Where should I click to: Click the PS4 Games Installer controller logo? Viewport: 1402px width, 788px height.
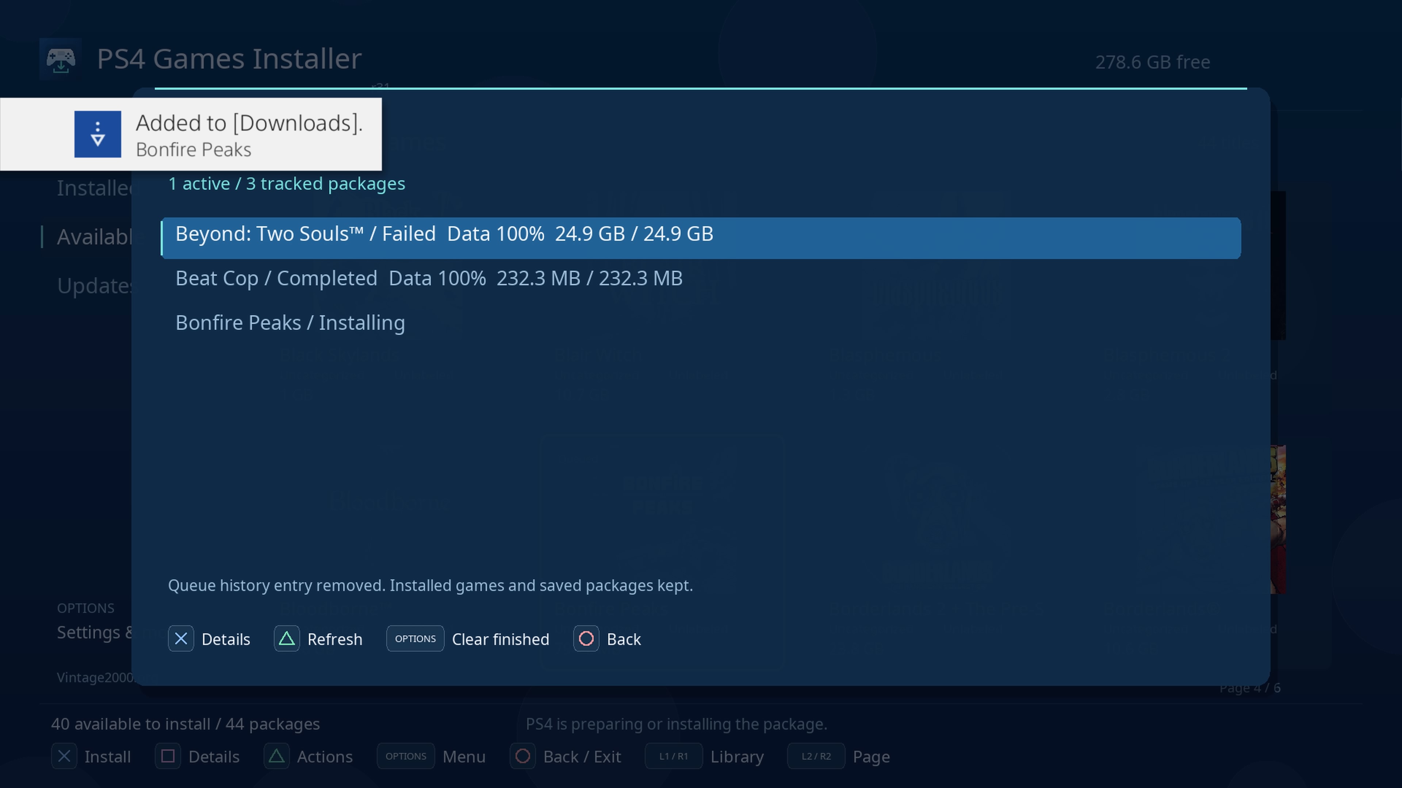pos(60,59)
